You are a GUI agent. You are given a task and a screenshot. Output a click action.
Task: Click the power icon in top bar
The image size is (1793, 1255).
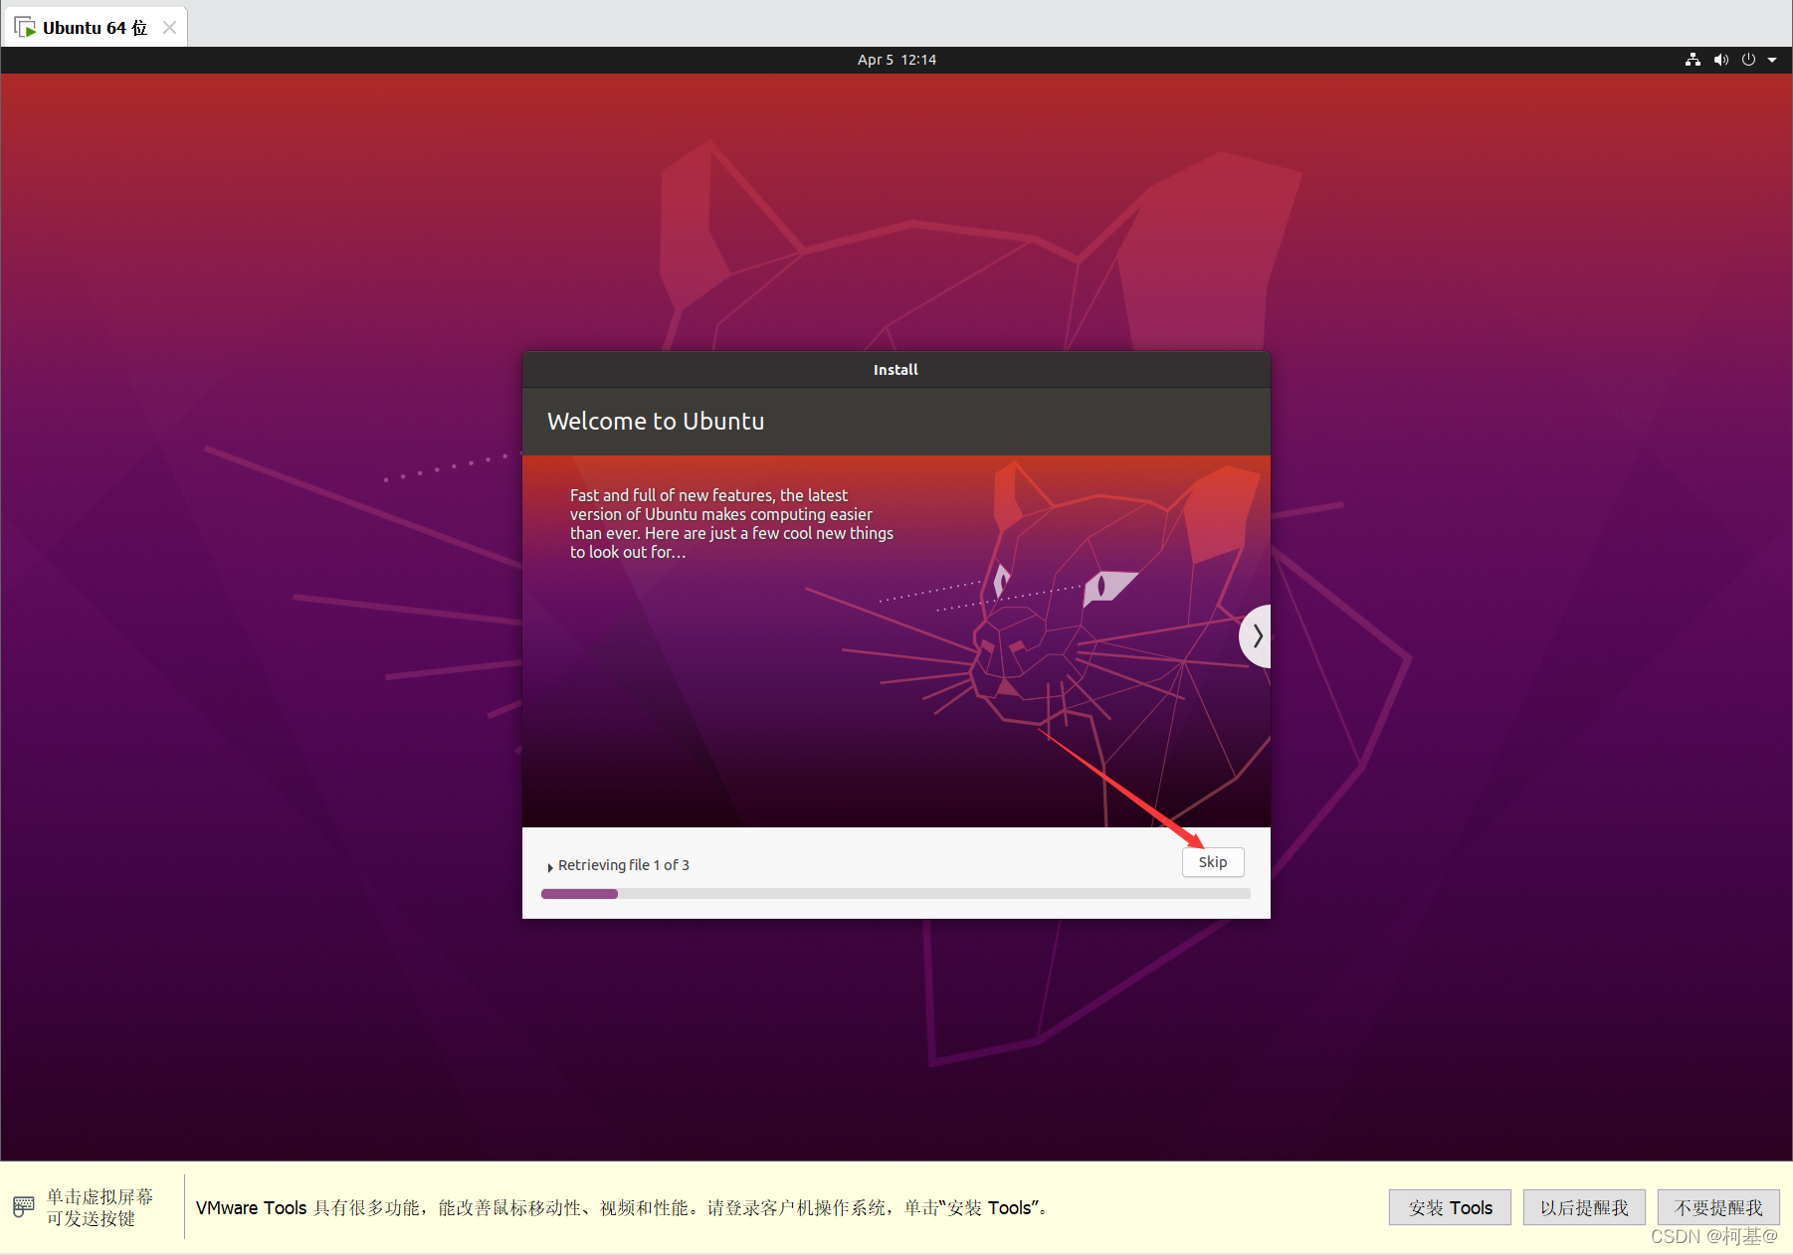pos(1748,60)
